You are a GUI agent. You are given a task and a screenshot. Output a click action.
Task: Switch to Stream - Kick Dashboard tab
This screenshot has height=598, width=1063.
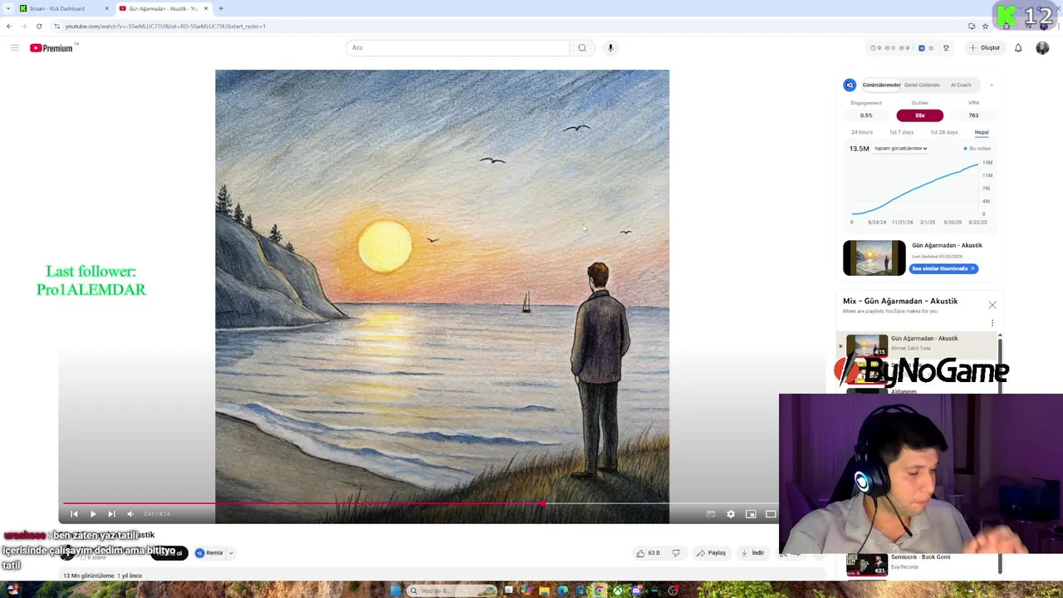click(65, 8)
